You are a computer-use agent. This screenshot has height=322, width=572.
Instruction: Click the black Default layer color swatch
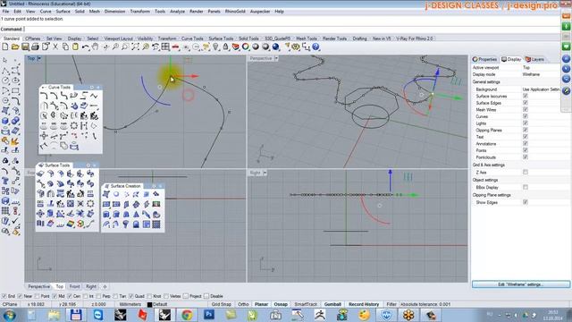149,304
